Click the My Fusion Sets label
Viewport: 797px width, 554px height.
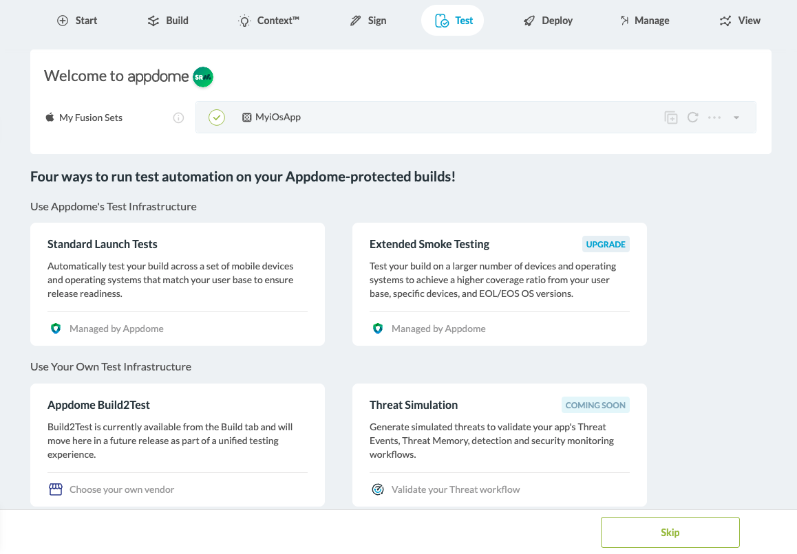click(91, 118)
